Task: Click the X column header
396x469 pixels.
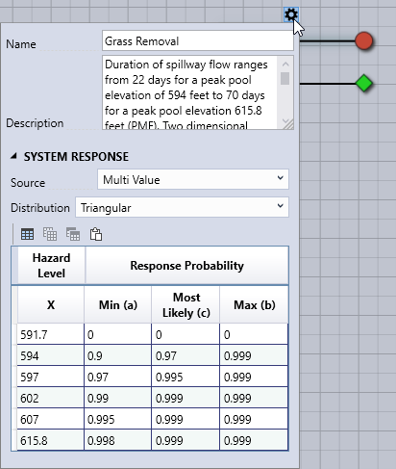Action: tap(51, 304)
